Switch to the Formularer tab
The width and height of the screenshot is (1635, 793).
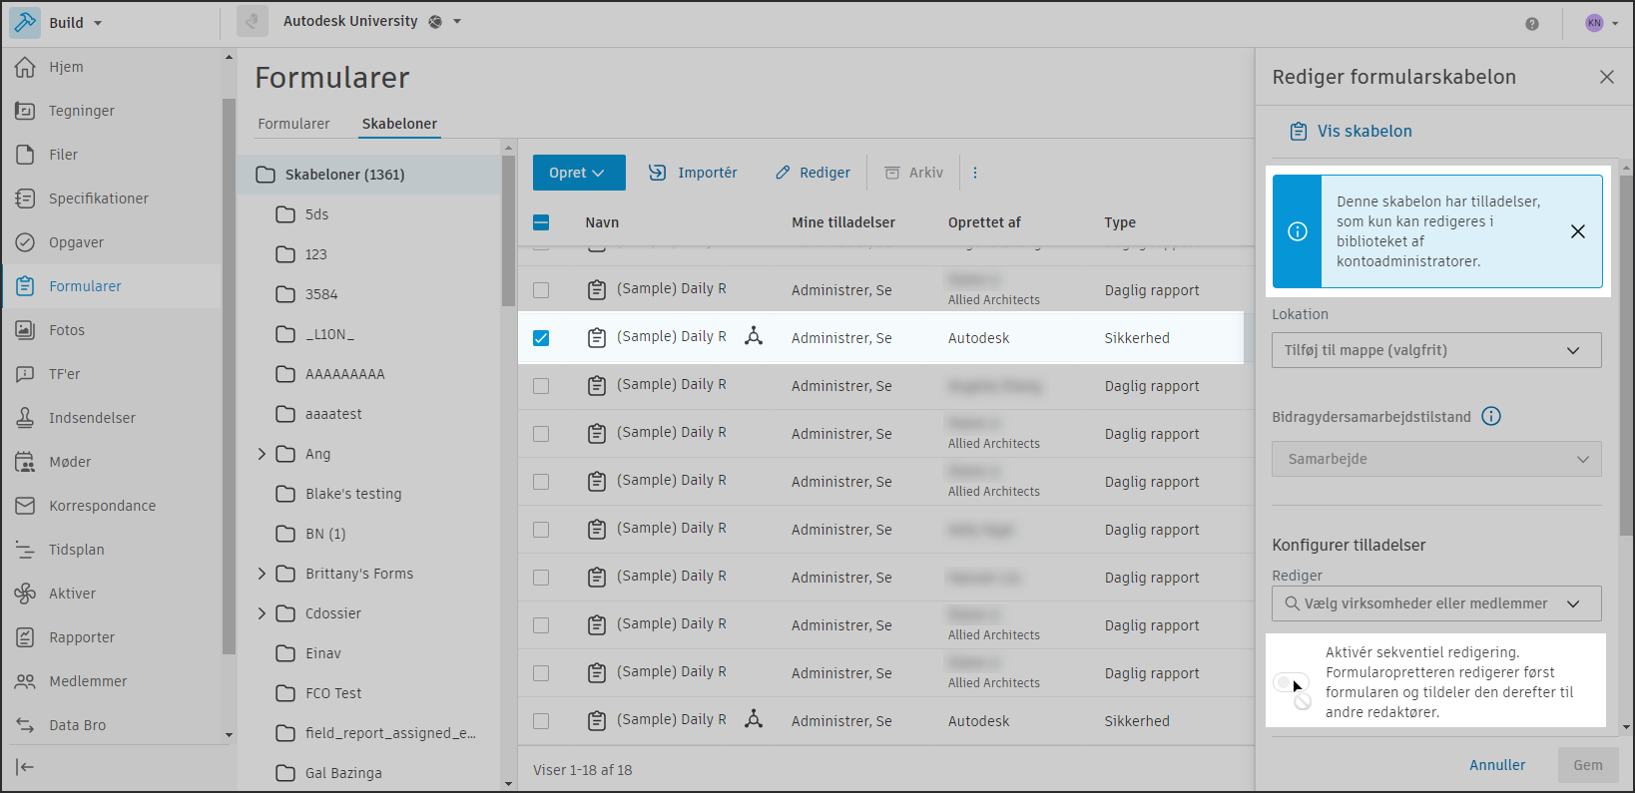[x=293, y=124]
